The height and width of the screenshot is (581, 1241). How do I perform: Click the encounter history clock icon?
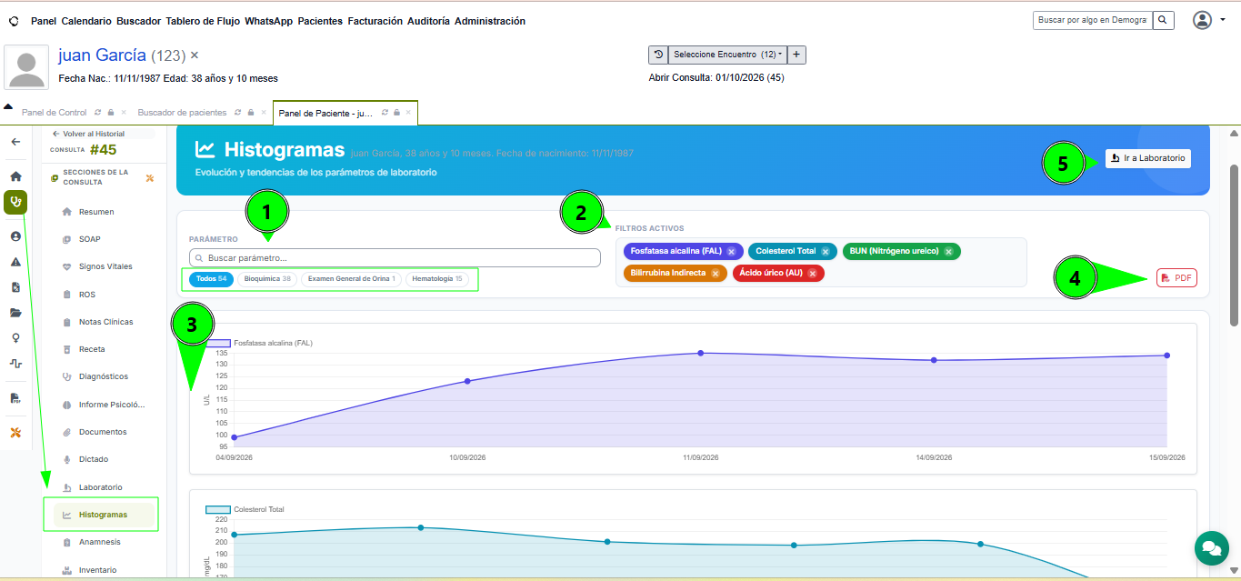(657, 55)
